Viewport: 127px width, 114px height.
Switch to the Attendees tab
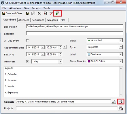pyautogui.click(x=24, y=20)
